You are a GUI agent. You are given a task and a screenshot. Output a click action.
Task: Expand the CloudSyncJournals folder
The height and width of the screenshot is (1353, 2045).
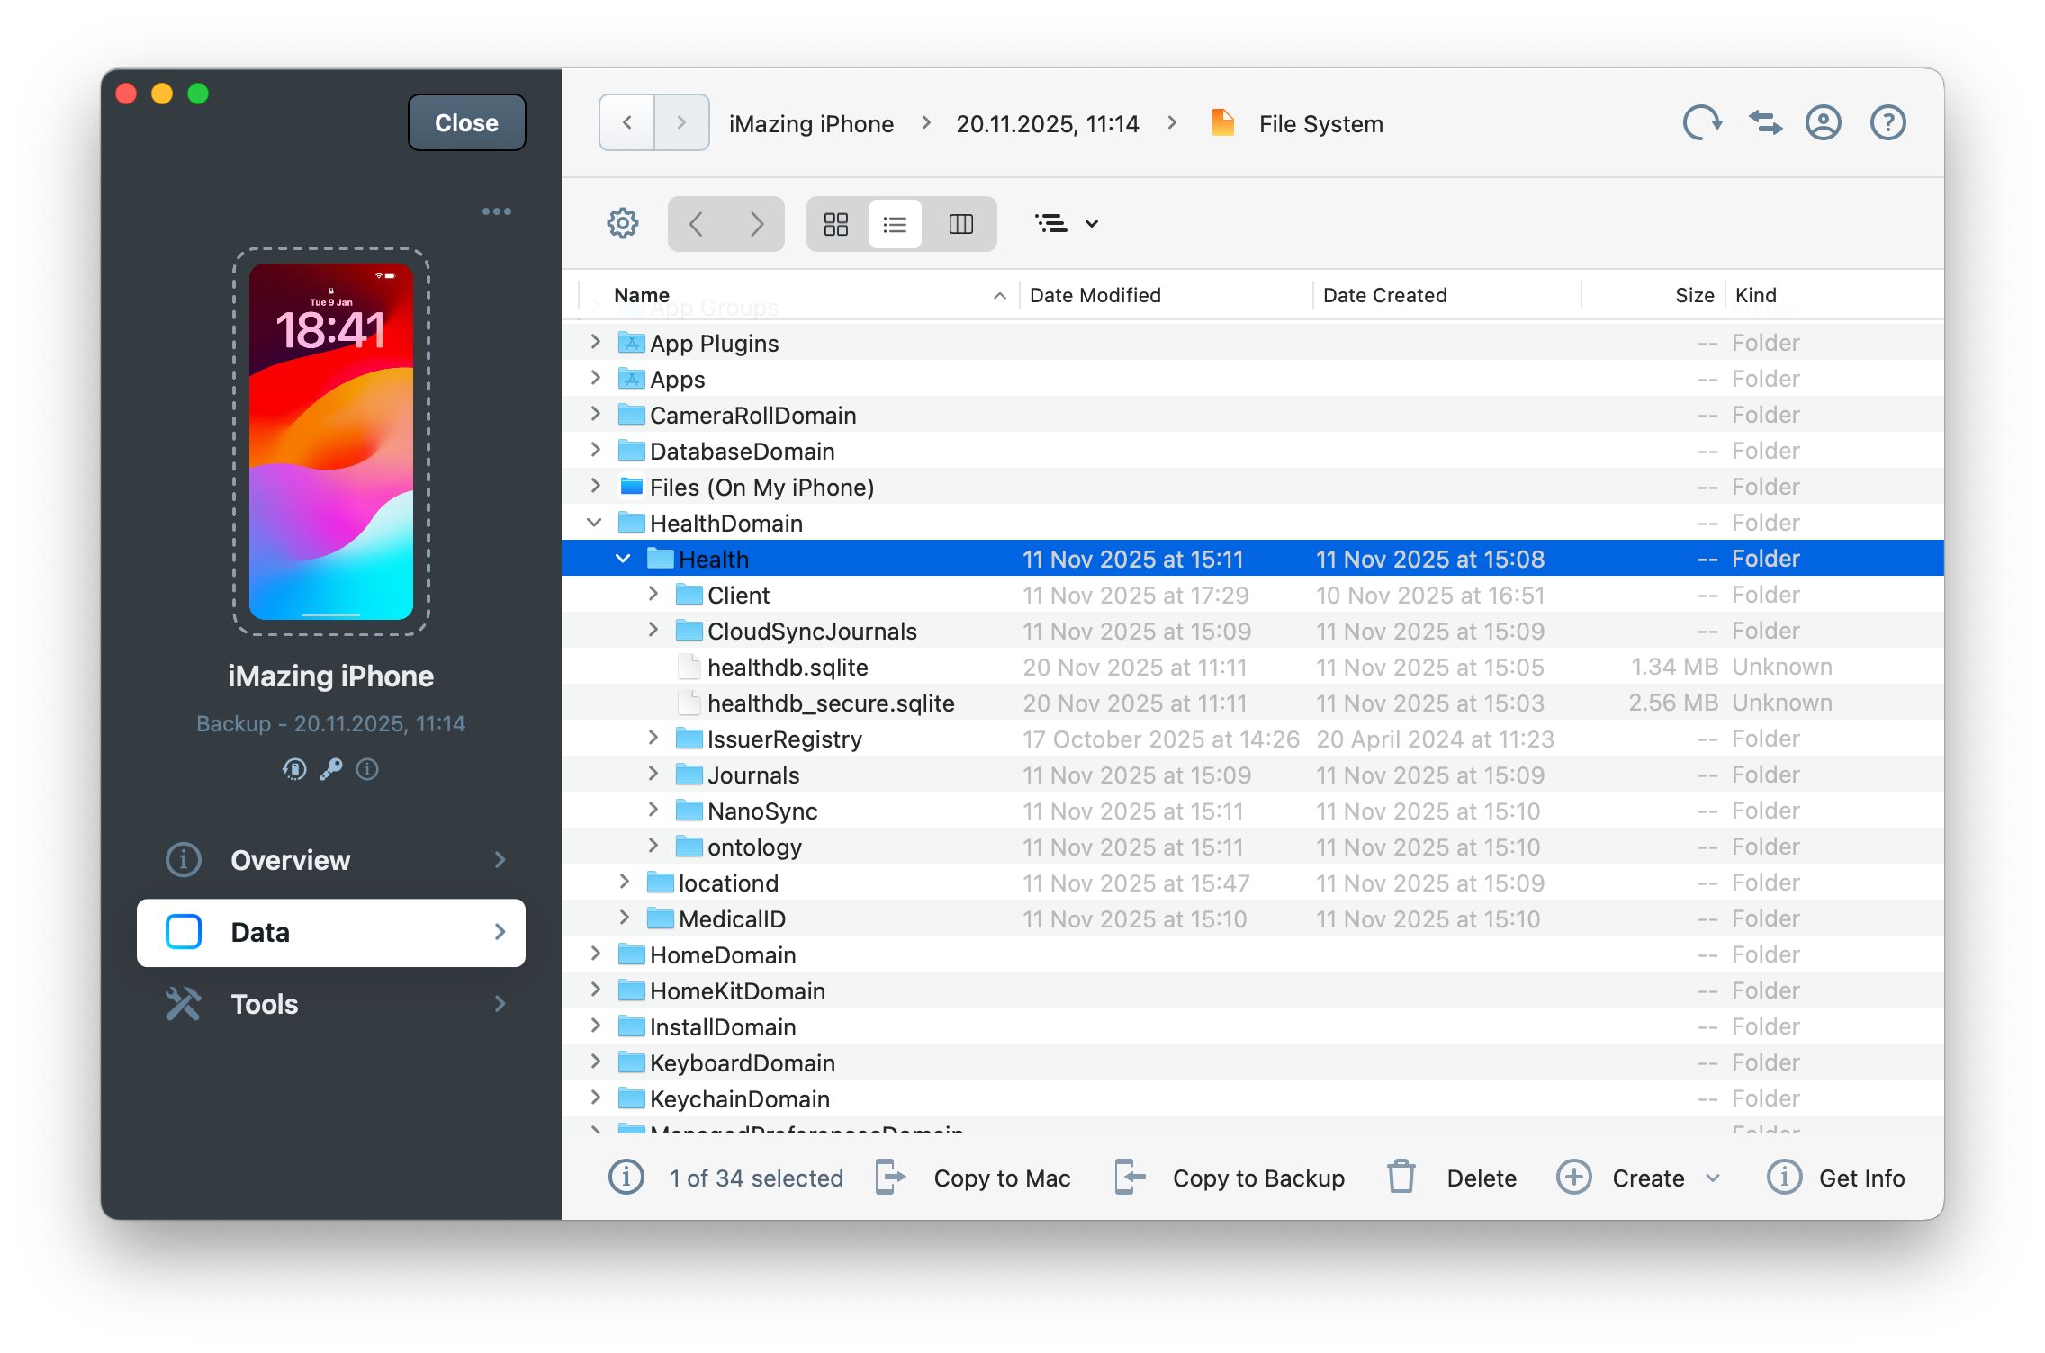(653, 630)
